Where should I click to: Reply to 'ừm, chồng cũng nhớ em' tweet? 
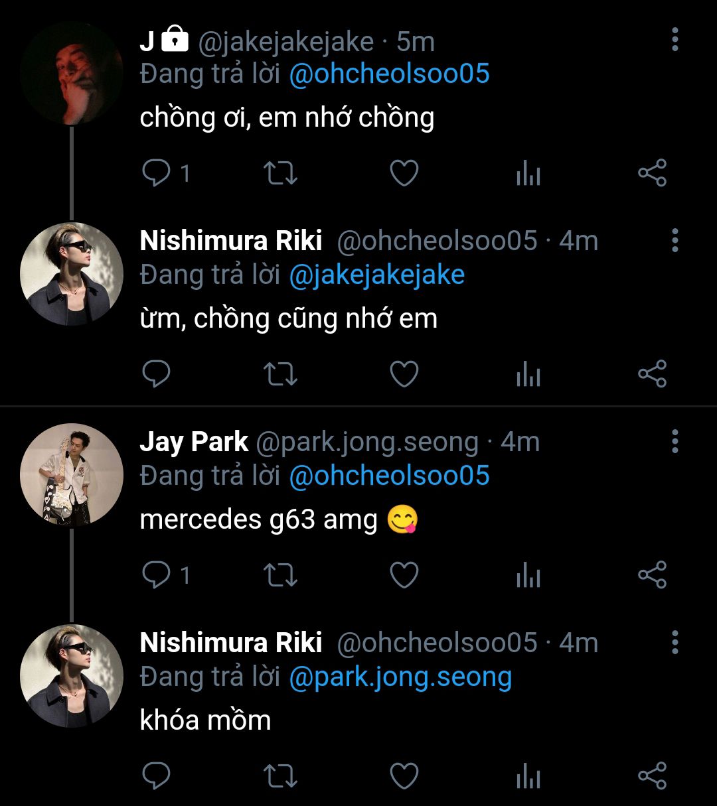pyautogui.click(x=157, y=374)
